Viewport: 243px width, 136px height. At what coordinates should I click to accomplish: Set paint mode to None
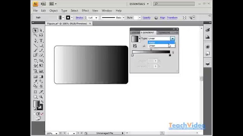[x=42, y=114]
